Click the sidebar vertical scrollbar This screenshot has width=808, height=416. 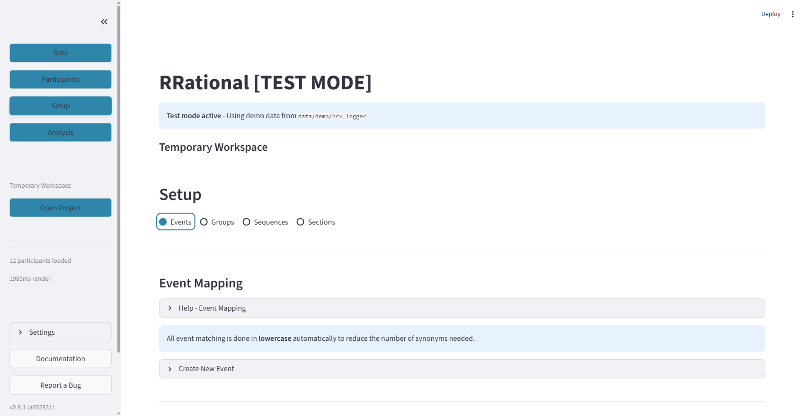119,180
